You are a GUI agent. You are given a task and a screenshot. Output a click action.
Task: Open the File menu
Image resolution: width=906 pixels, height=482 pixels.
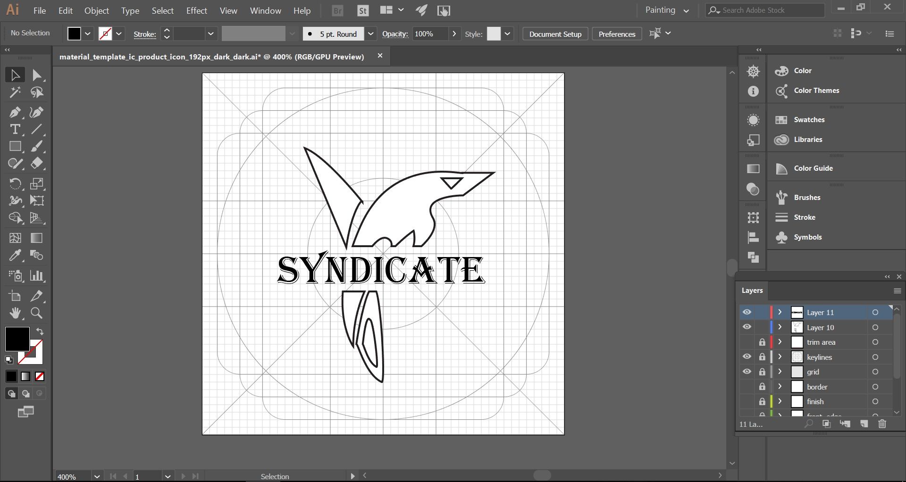[40, 10]
